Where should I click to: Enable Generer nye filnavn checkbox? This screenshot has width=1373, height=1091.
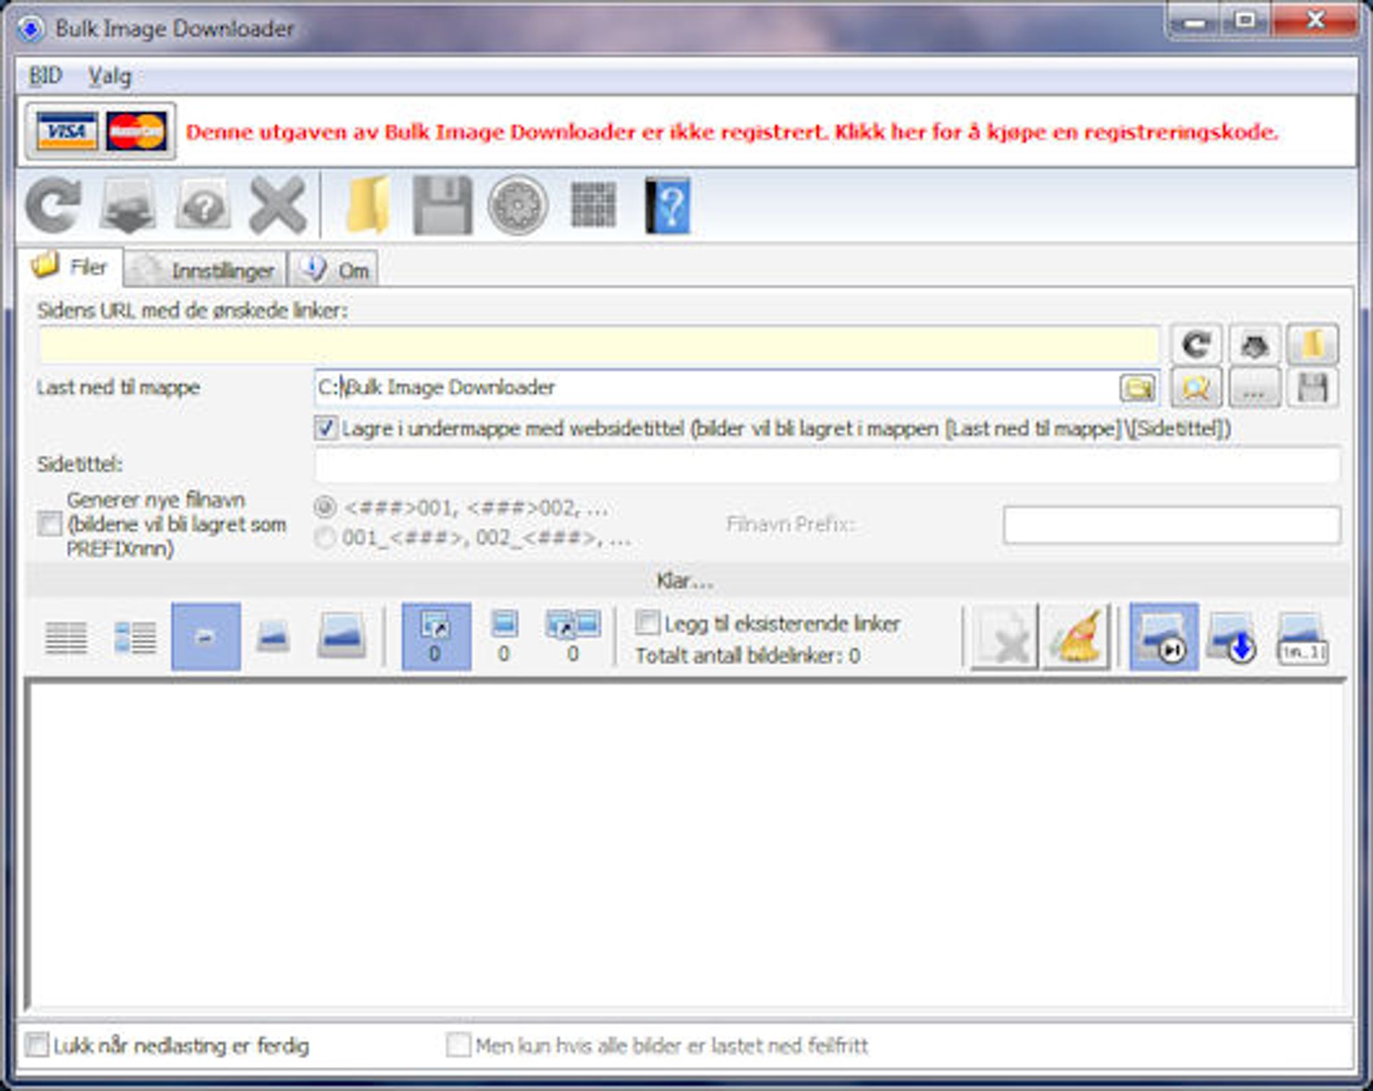pos(49,525)
